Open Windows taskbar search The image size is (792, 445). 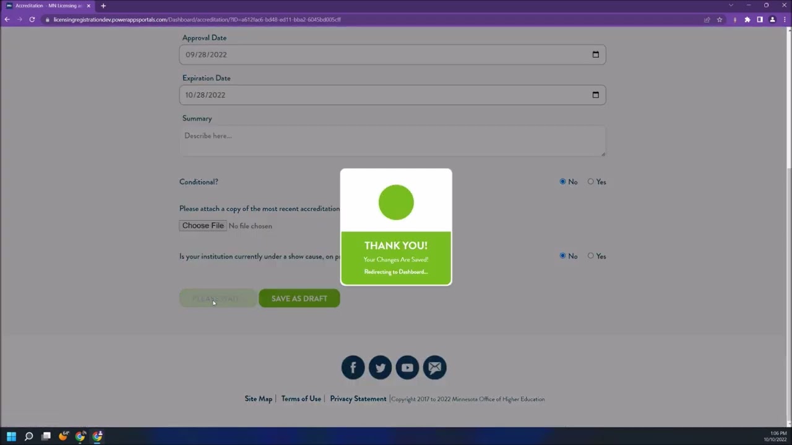[x=28, y=436]
